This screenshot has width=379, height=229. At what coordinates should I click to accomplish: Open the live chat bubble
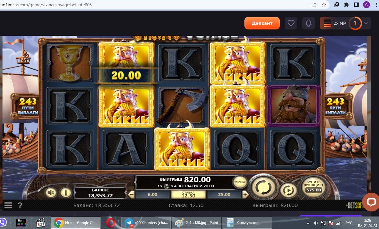[371, 202]
